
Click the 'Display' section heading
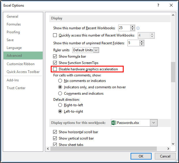pos(56,18)
